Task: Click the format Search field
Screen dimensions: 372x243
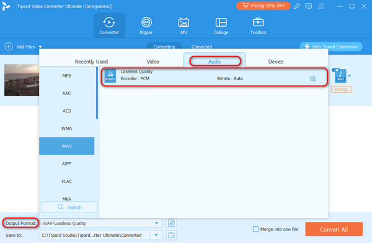Action: (x=69, y=207)
